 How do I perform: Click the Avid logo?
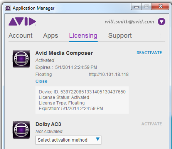point(22,22)
